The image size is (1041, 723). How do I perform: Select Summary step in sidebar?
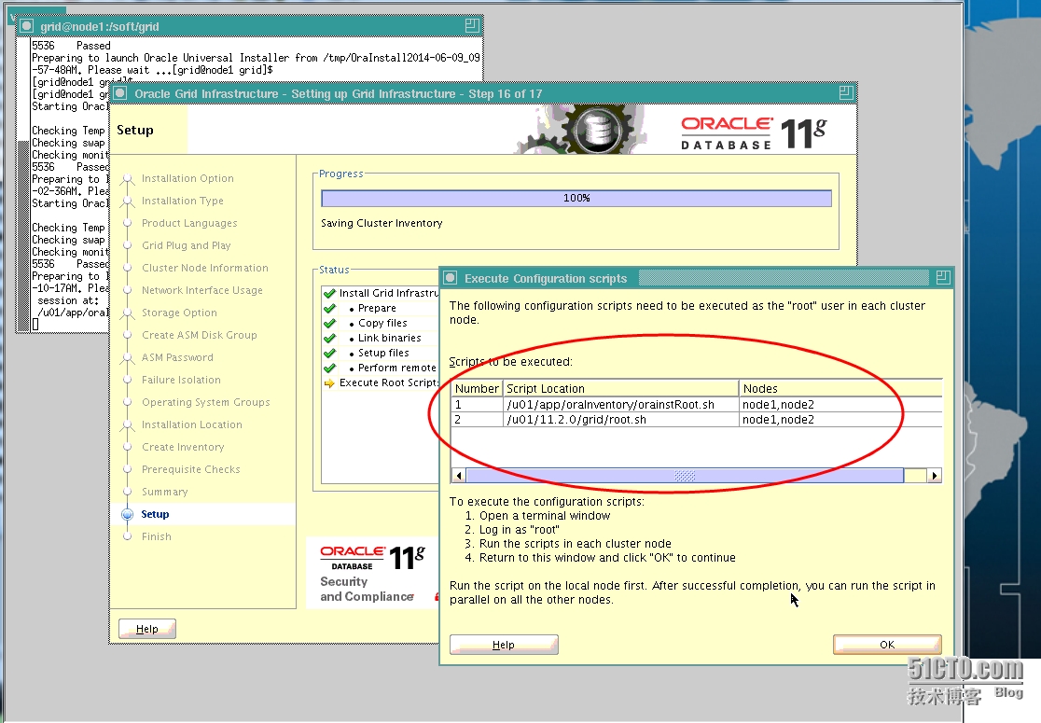coord(164,492)
